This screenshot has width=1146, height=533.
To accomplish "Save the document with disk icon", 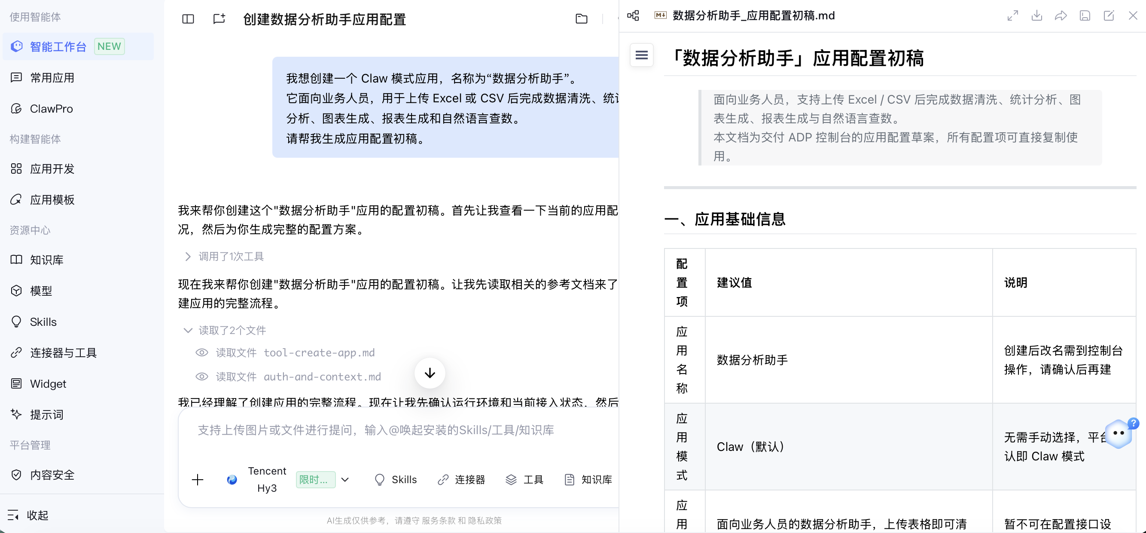I will pyautogui.click(x=1085, y=15).
